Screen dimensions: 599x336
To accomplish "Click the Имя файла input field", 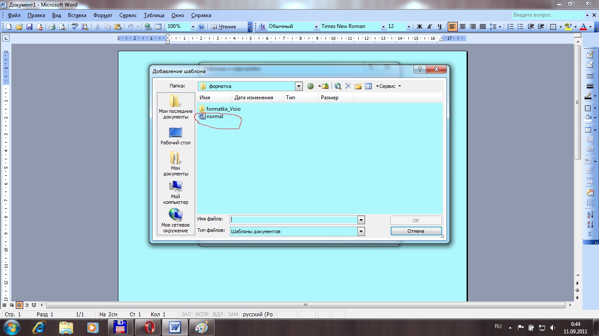I will (x=294, y=220).
